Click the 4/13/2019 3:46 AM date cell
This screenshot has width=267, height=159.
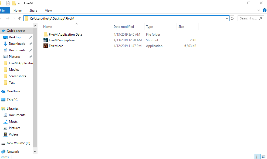[127, 34]
